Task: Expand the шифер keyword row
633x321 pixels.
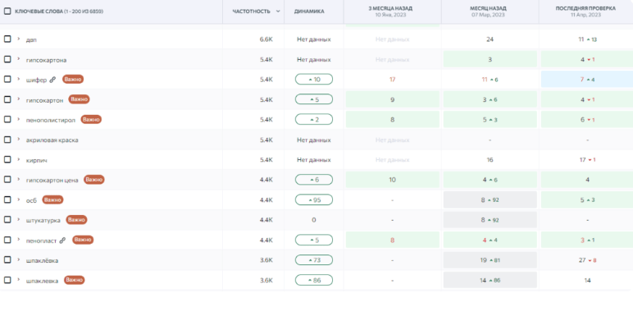Action: click(19, 79)
